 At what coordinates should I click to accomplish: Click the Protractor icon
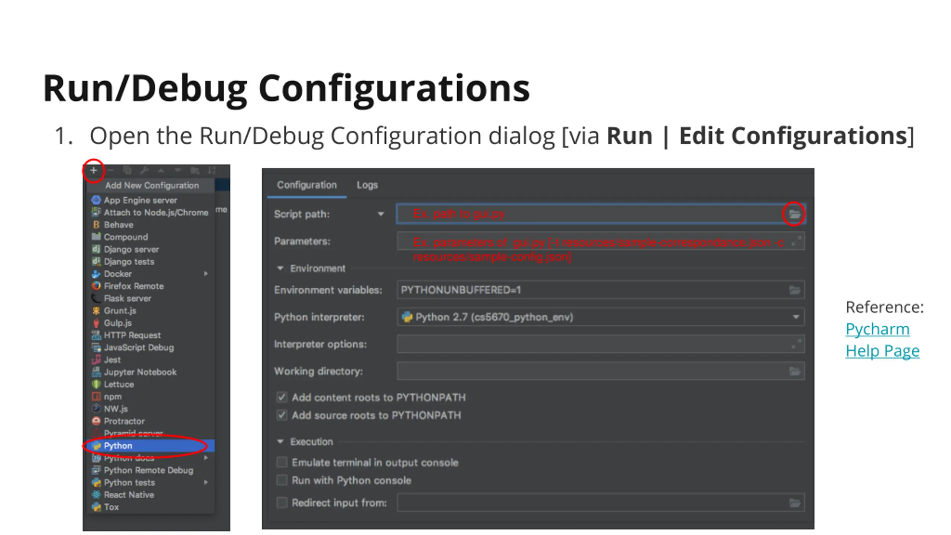pyautogui.click(x=96, y=421)
